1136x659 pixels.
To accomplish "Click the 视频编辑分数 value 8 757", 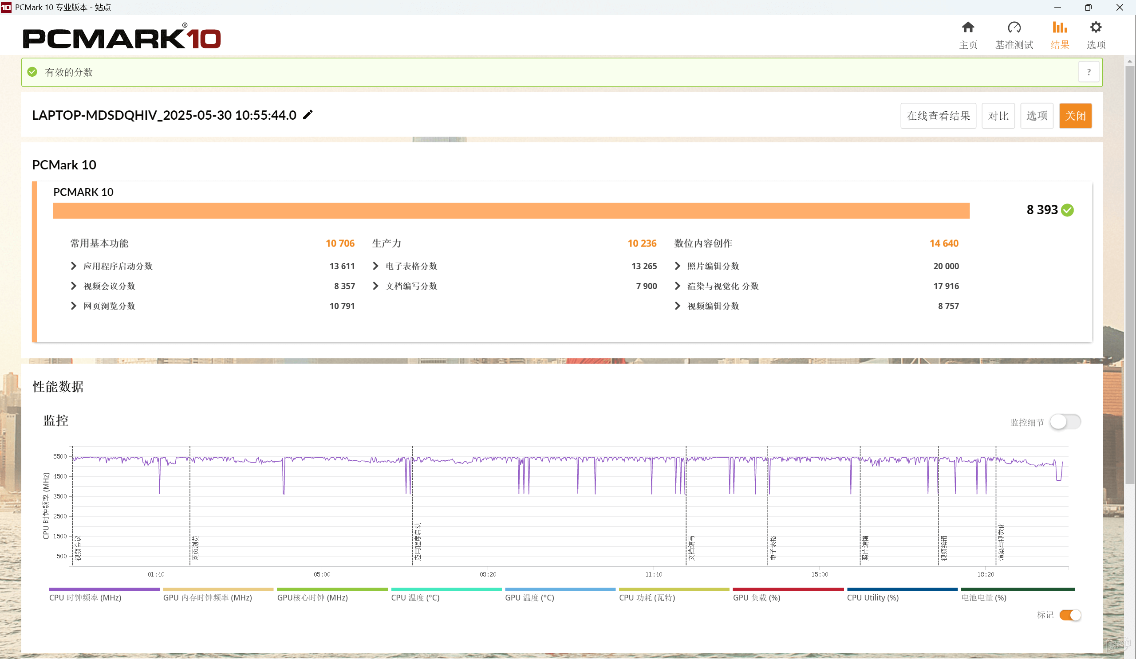I will 948,306.
